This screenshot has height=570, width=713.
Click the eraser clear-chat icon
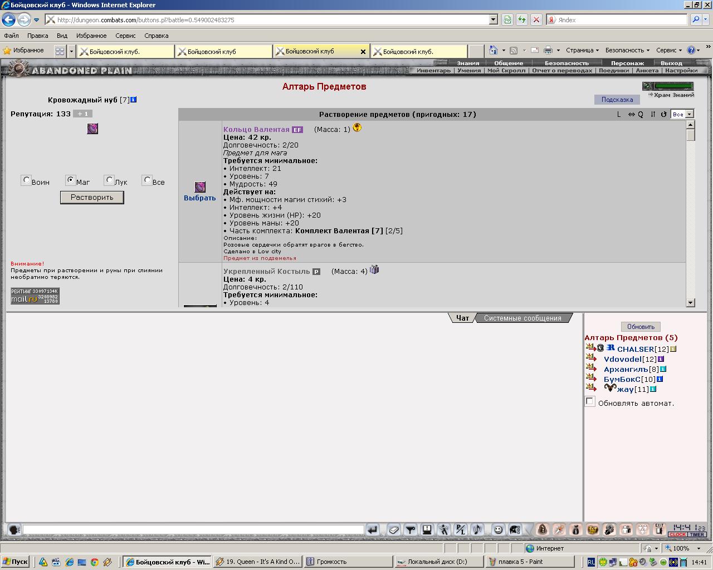tap(394, 530)
